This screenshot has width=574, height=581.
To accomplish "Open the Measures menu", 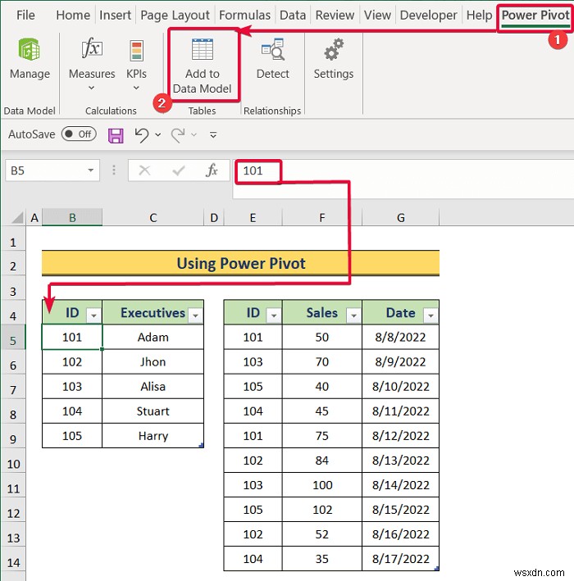I will [92, 64].
